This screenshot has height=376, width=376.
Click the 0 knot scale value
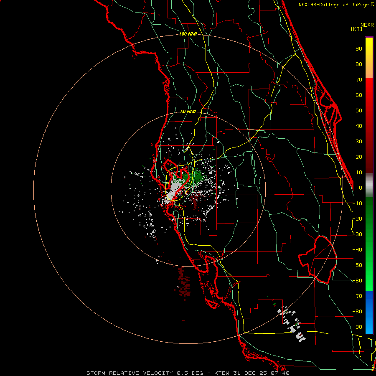pyautogui.click(x=361, y=188)
